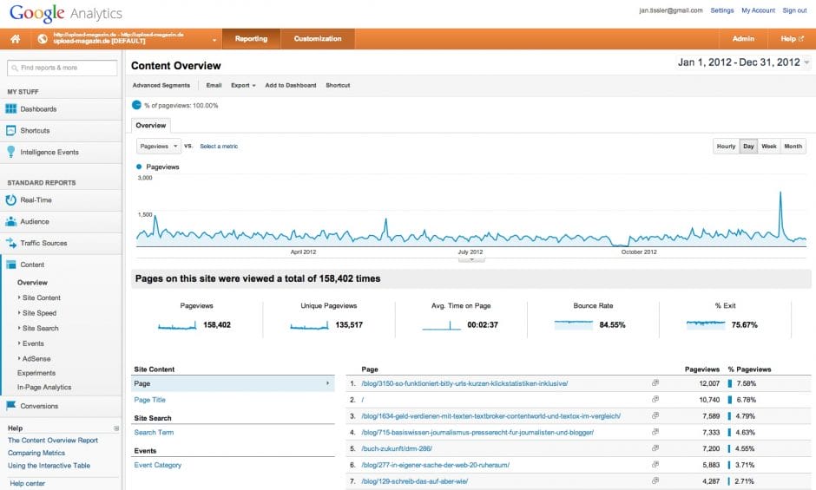Open the date range dropdown

tap(806, 63)
